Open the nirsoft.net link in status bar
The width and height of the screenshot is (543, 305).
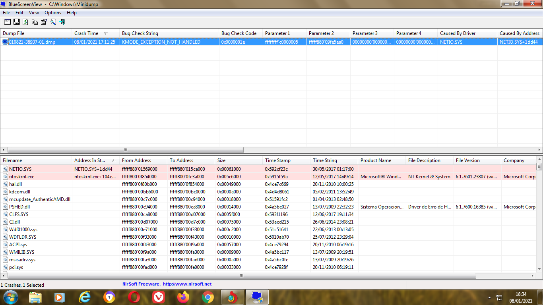pos(187,284)
